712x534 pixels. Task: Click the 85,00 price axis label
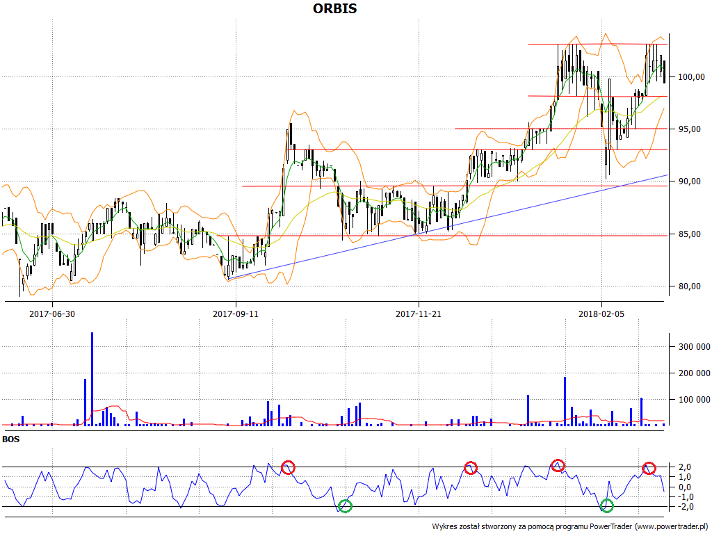690,234
